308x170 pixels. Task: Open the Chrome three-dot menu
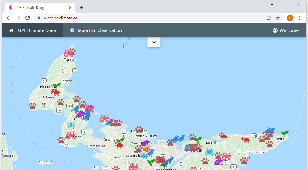click(299, 18)
